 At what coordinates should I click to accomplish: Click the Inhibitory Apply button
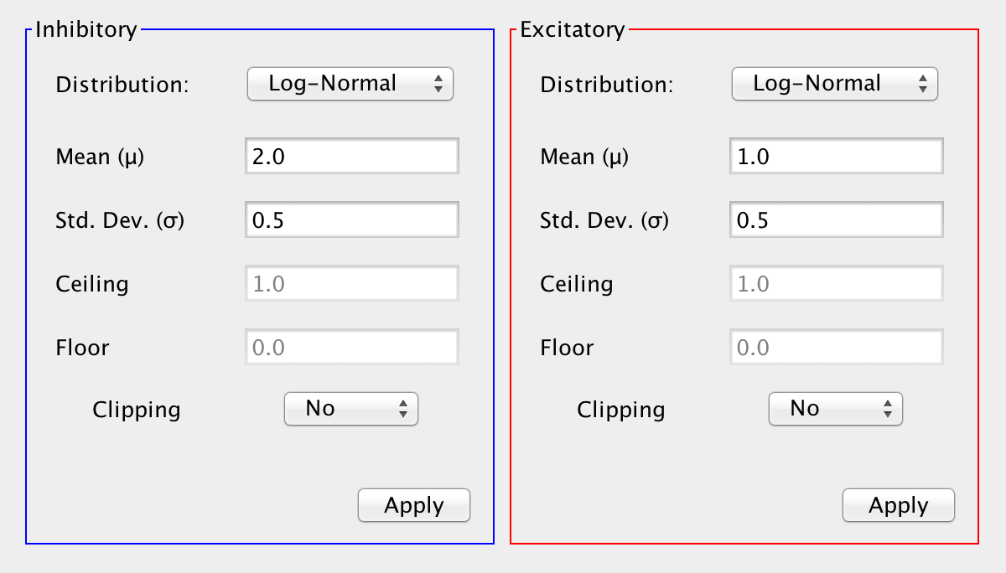(414, 505)
